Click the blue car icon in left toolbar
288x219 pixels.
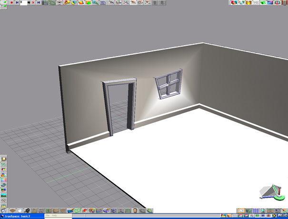4,185
